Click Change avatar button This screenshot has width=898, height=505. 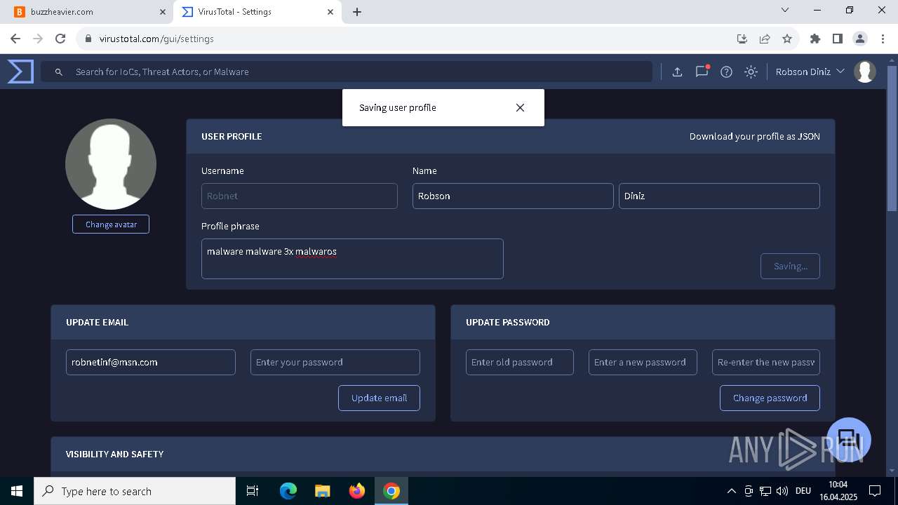[x=111, y=224]
